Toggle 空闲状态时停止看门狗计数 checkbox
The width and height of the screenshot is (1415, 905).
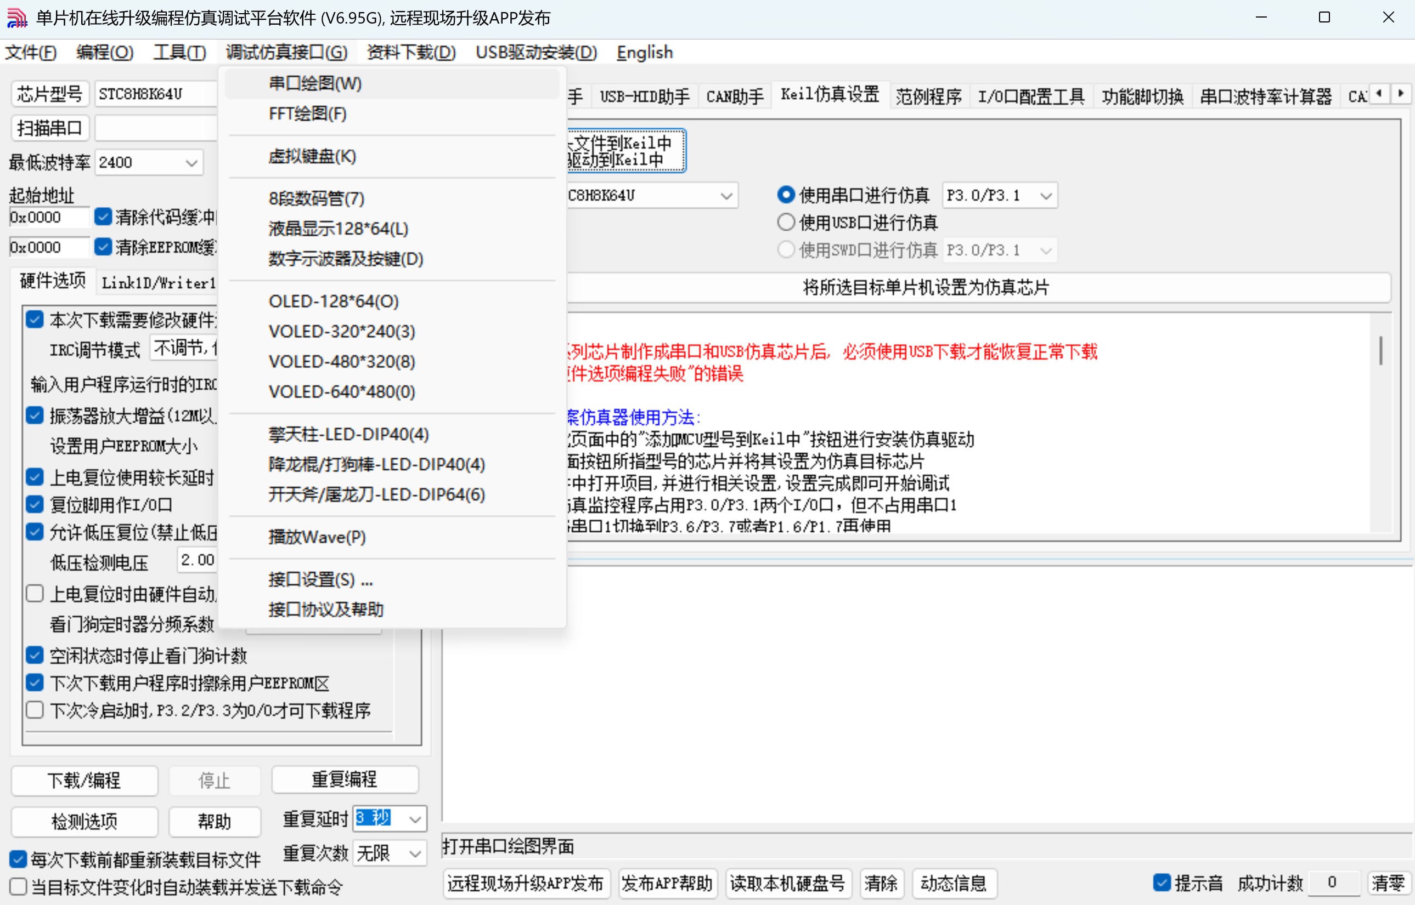tap(35, 654)
